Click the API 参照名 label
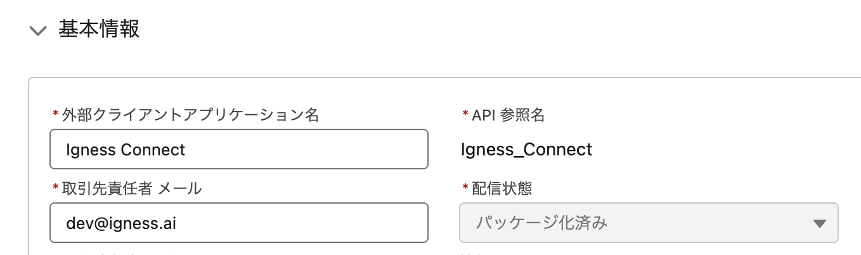 click(x=508, y=115)
